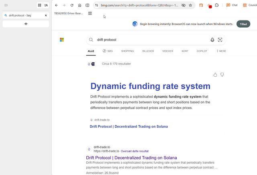Select the ALLE results tab
Image resolution: width=257 pixels, height=175 pixels.
click(x=91, y=51)
